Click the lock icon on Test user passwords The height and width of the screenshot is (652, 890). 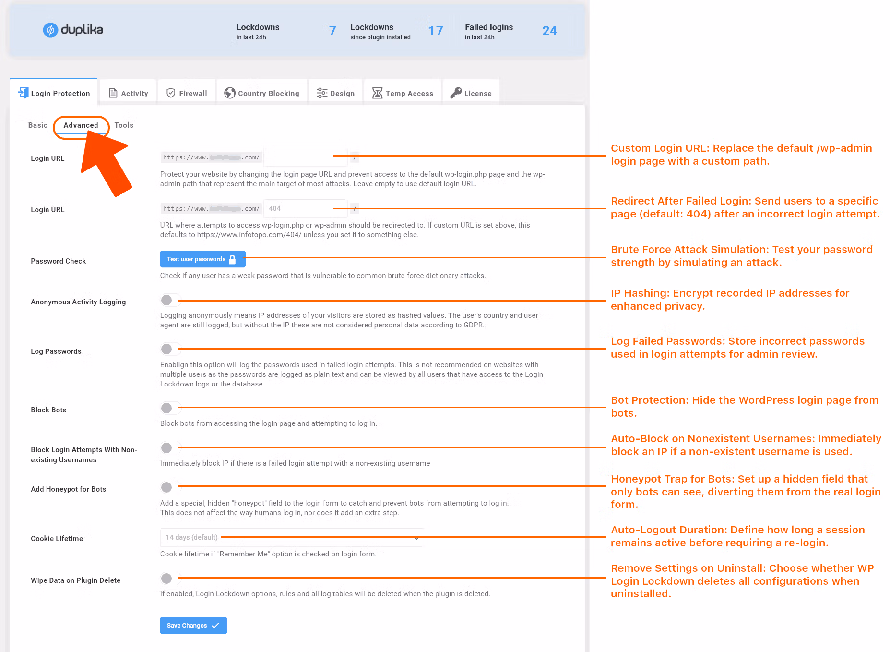(233, 259)
